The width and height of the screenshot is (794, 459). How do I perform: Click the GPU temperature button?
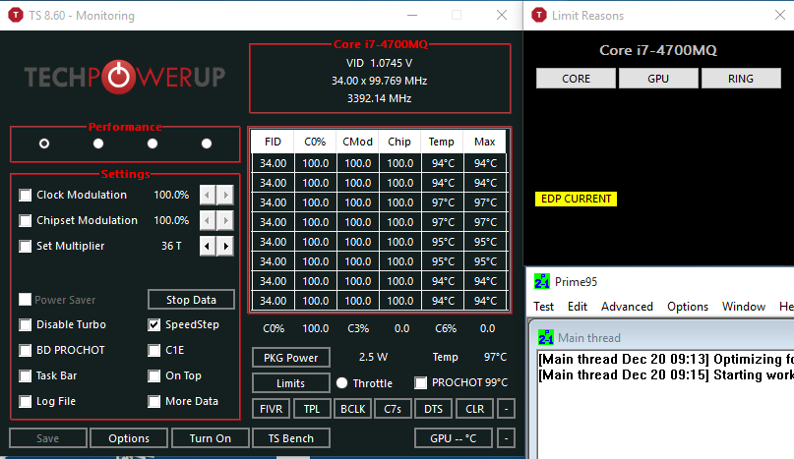click(x=454, y=438)
